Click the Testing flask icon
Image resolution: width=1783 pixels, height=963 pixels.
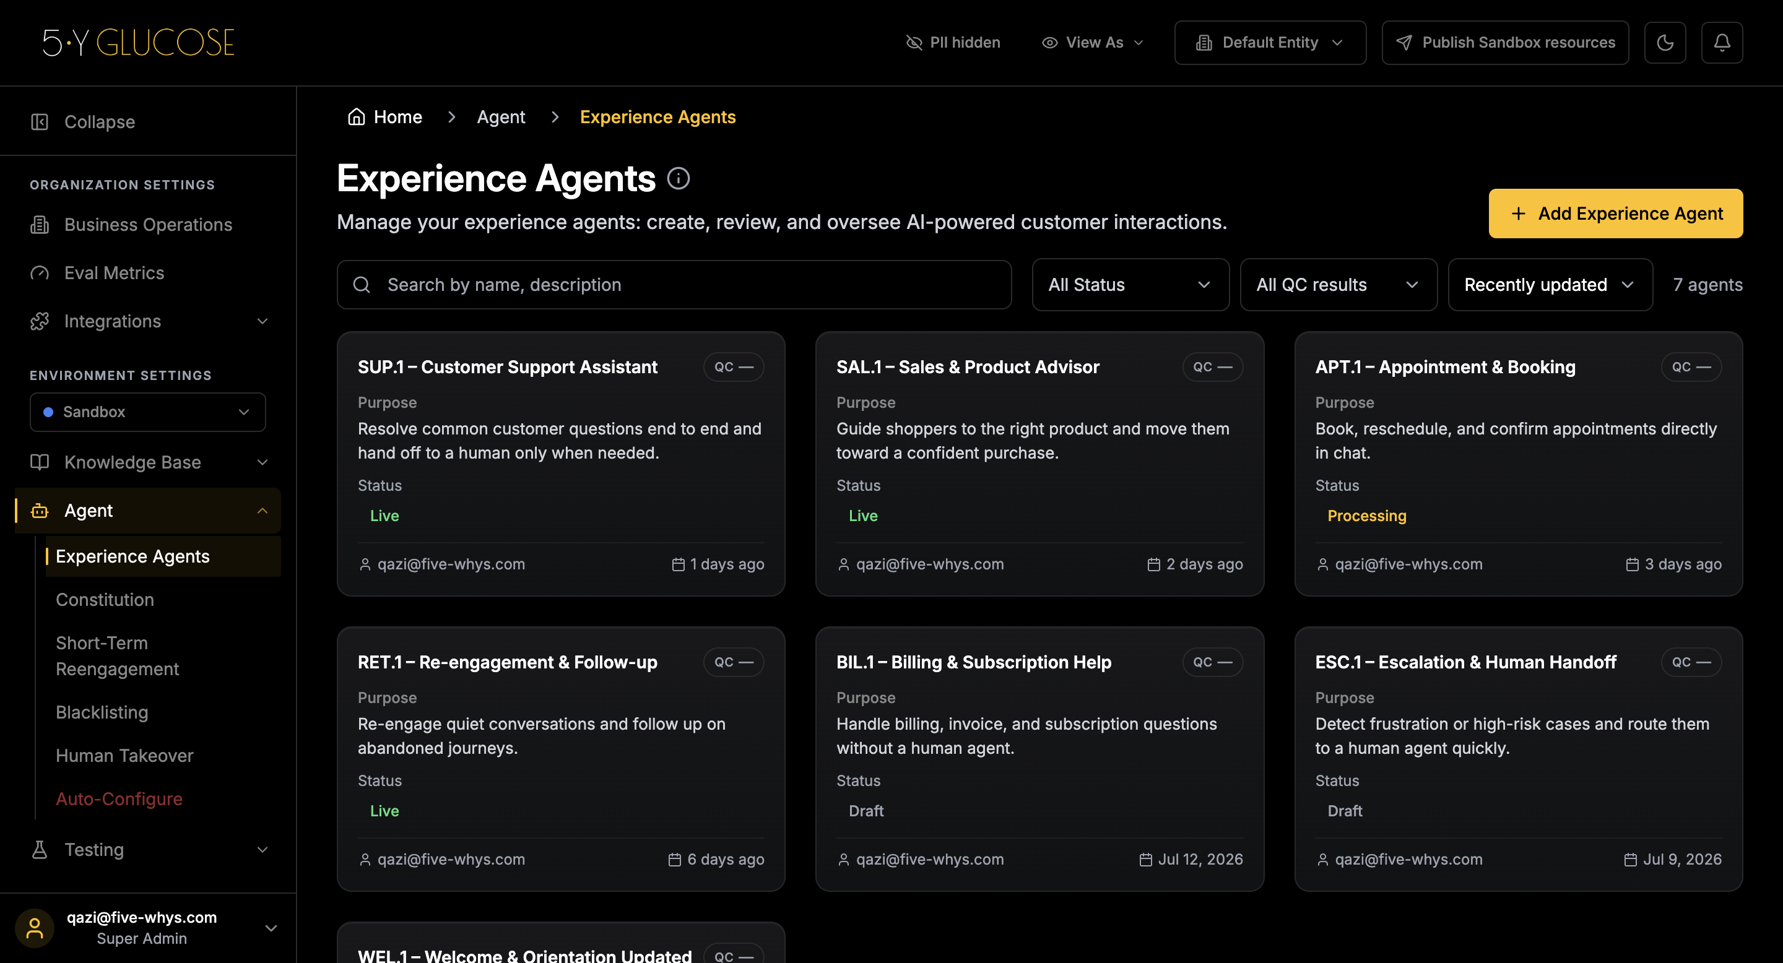tap(40, 850)
